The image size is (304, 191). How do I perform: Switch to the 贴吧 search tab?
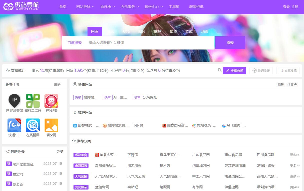coord(157,31)
